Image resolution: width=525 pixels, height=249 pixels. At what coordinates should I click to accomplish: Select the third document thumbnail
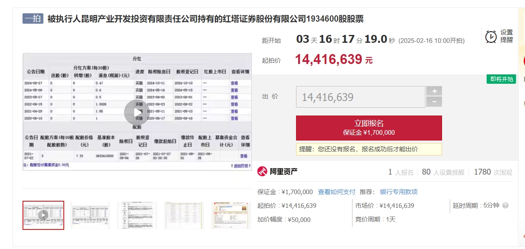137,215
